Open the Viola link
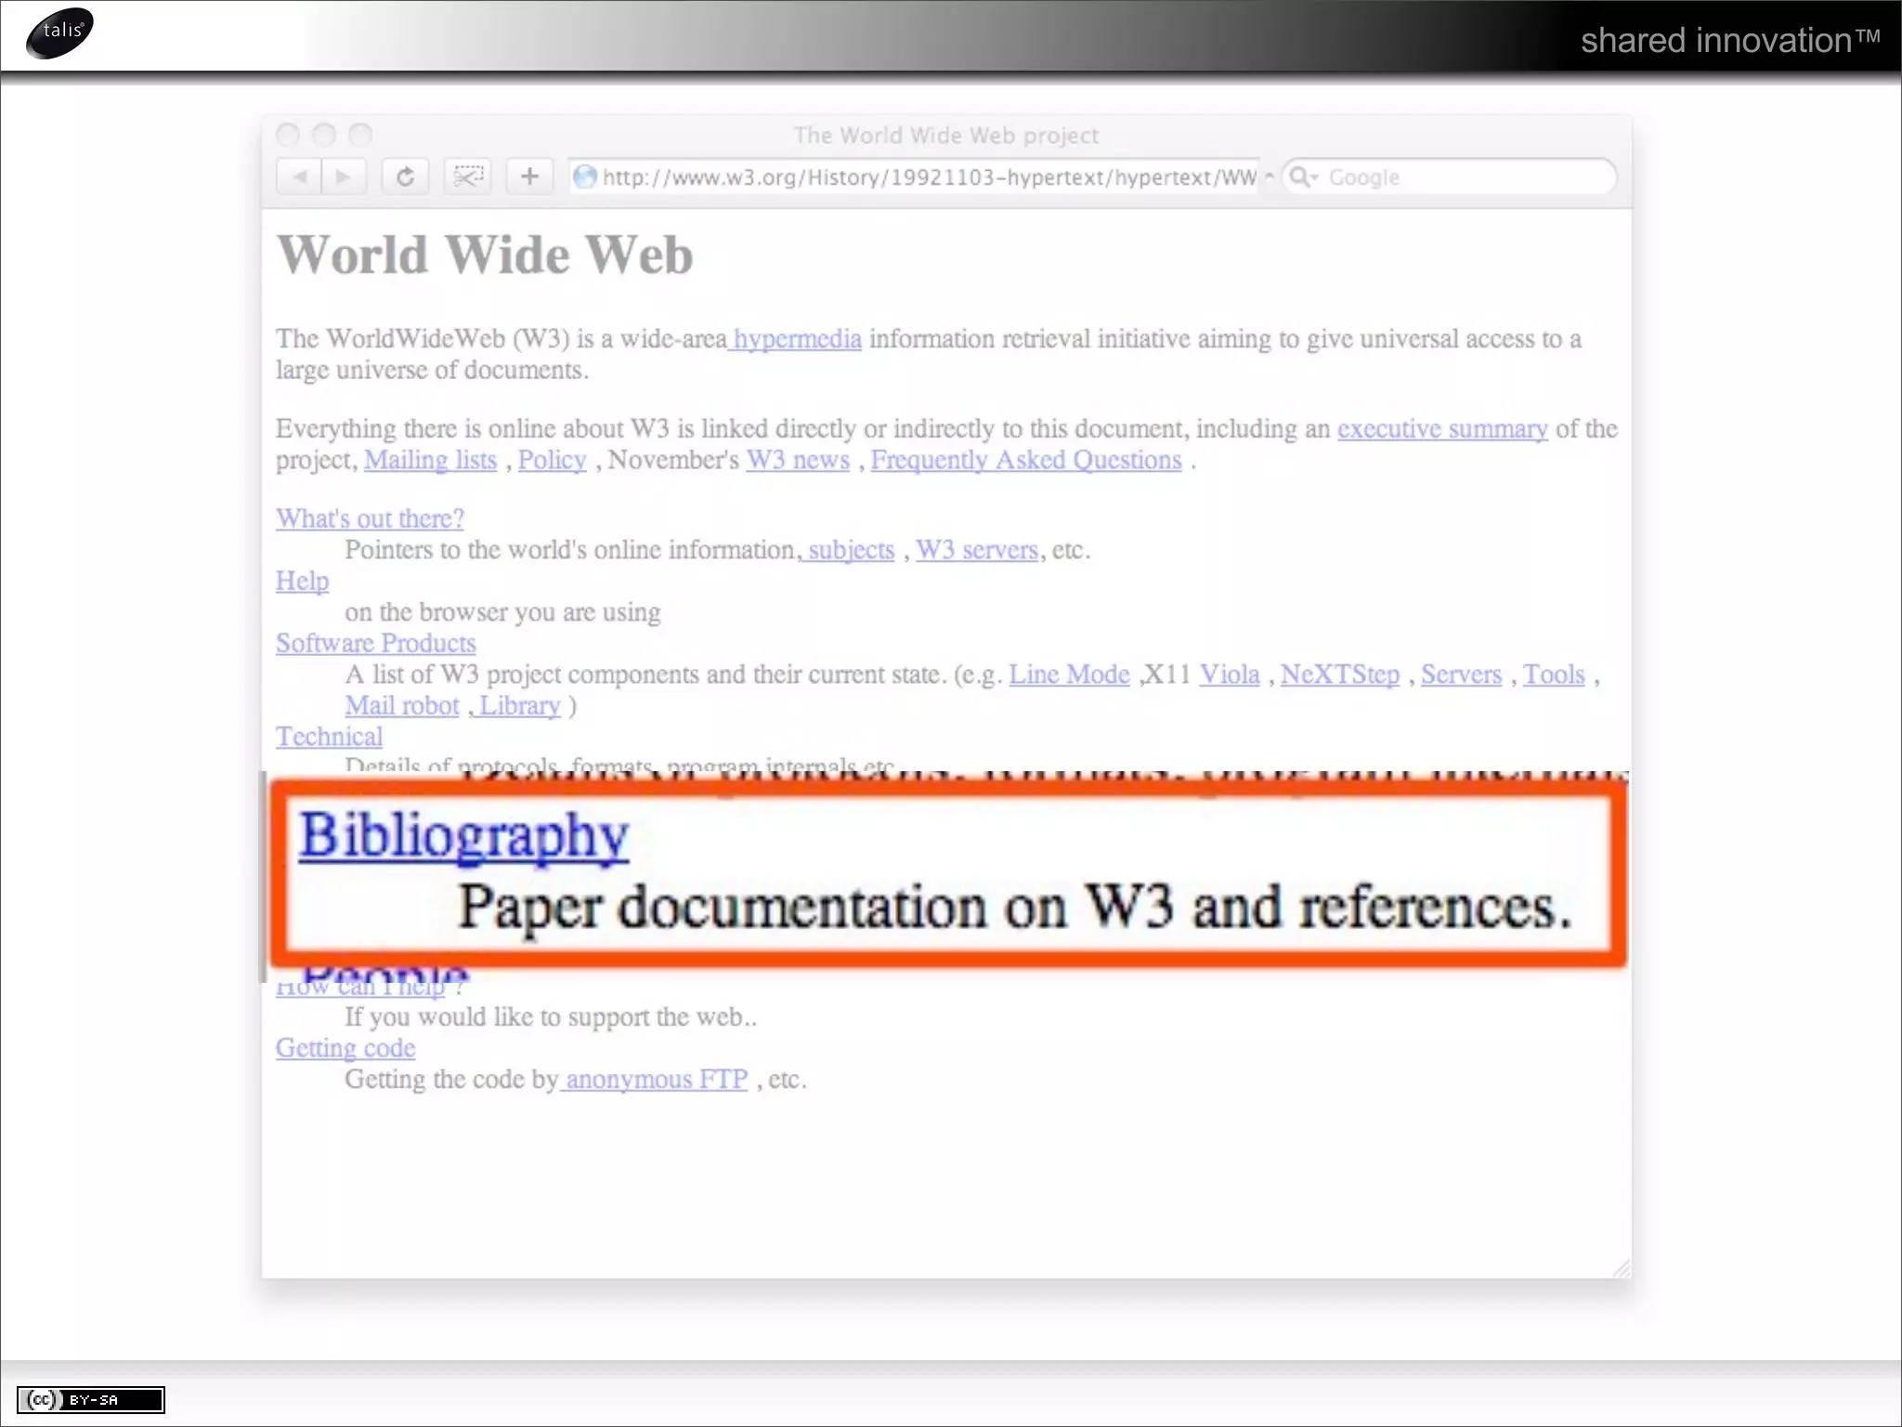The width and height of the screenshot is (1902, 1427). tap(1230, 674)
